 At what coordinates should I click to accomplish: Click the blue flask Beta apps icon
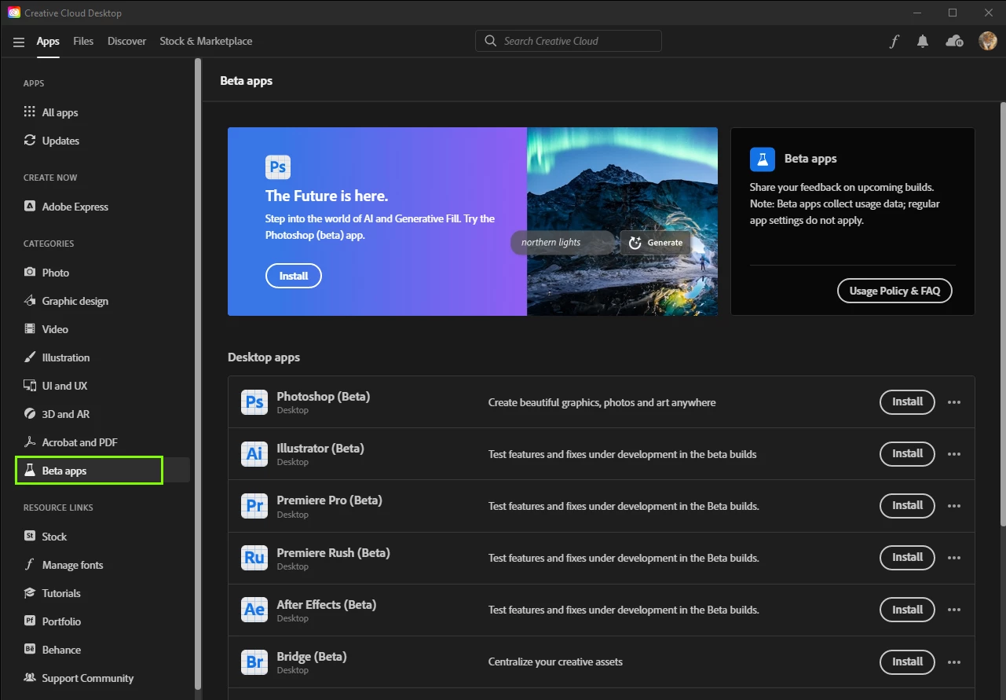tap(763, 159)
